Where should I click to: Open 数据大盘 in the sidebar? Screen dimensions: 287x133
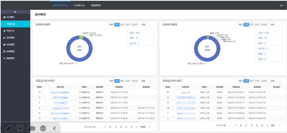pos(15,24)
